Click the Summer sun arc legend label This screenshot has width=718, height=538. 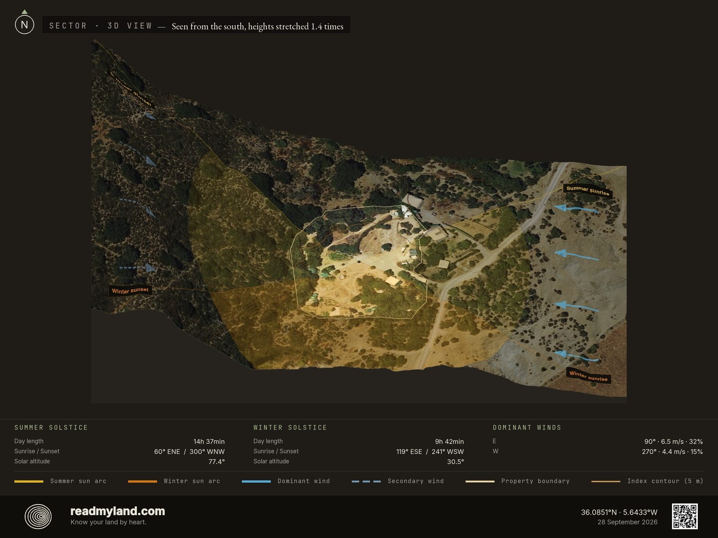[78, 481]
